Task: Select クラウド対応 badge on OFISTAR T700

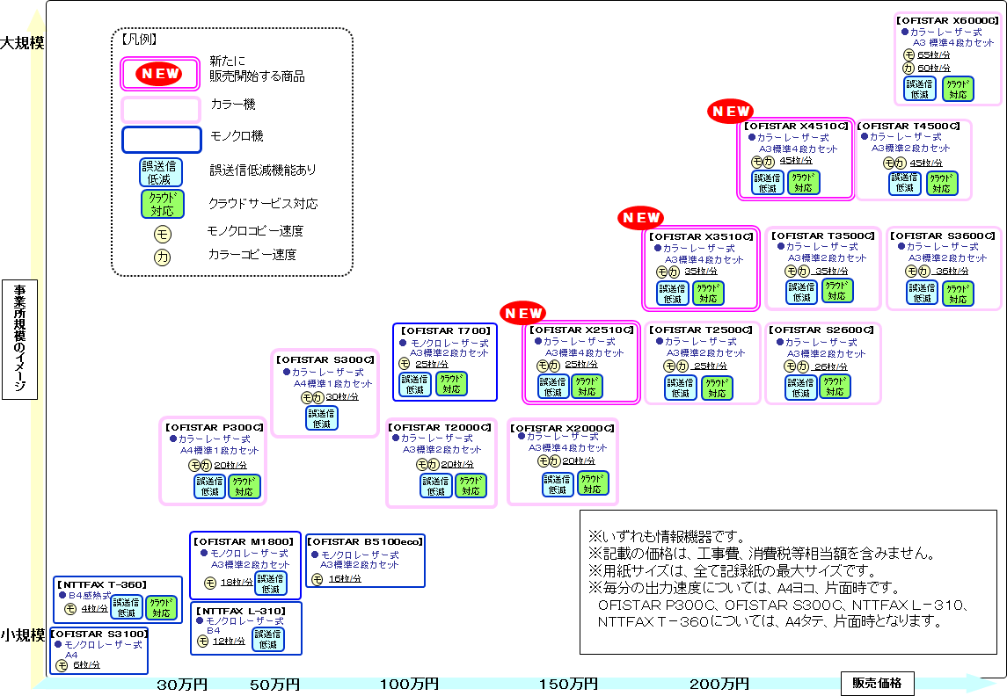Action: [x=451, y=384]
